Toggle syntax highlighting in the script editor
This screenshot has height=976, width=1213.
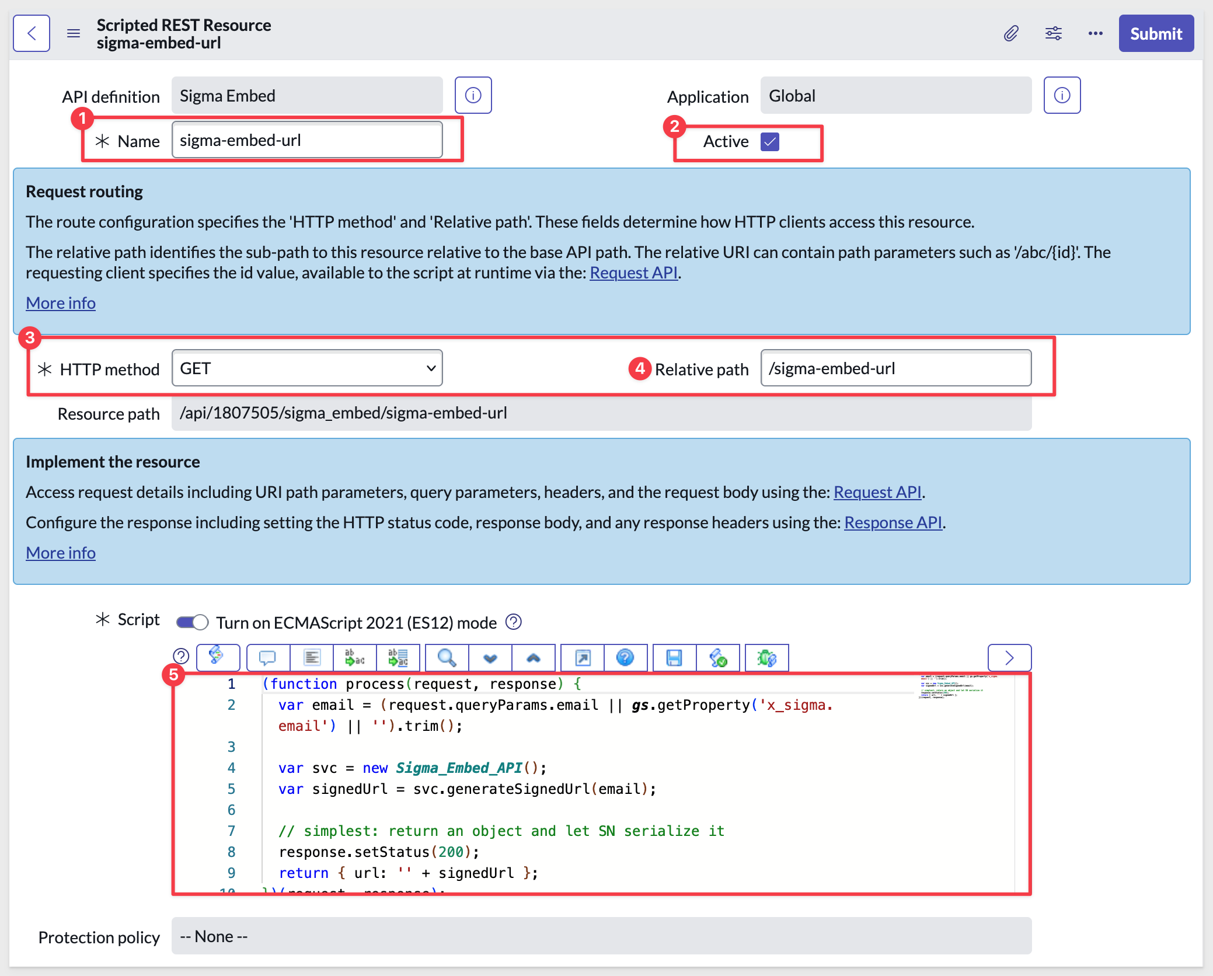pos(218,657)
